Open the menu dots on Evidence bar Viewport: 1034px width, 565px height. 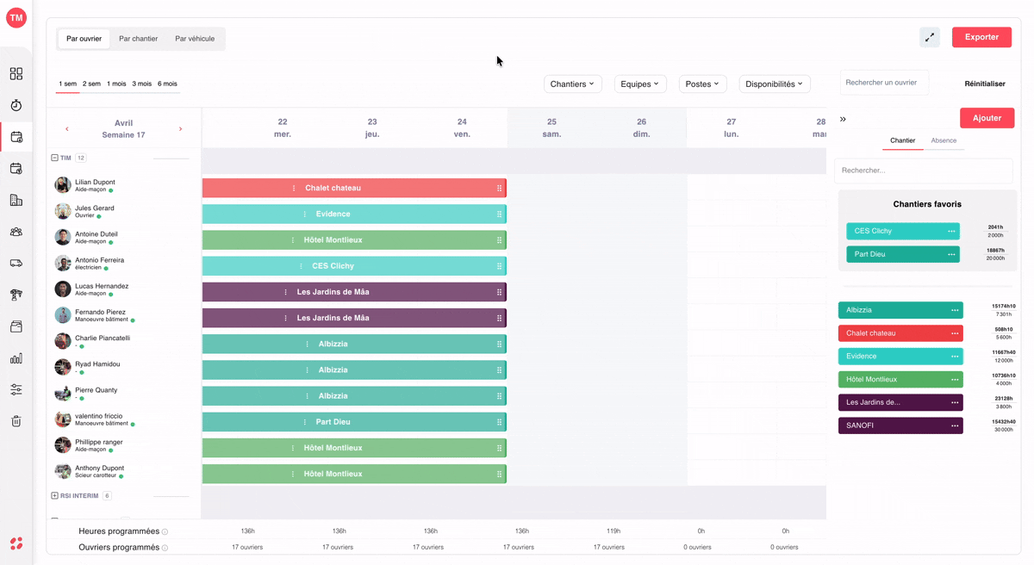[x=304, y=214]
